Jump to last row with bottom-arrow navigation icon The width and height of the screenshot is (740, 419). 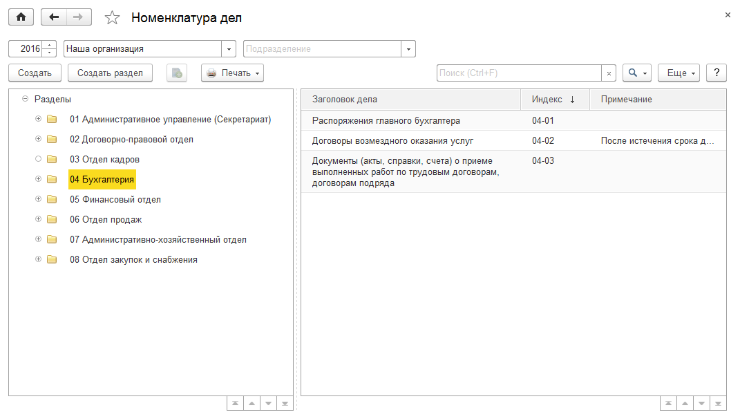click(x=285, y=402)
